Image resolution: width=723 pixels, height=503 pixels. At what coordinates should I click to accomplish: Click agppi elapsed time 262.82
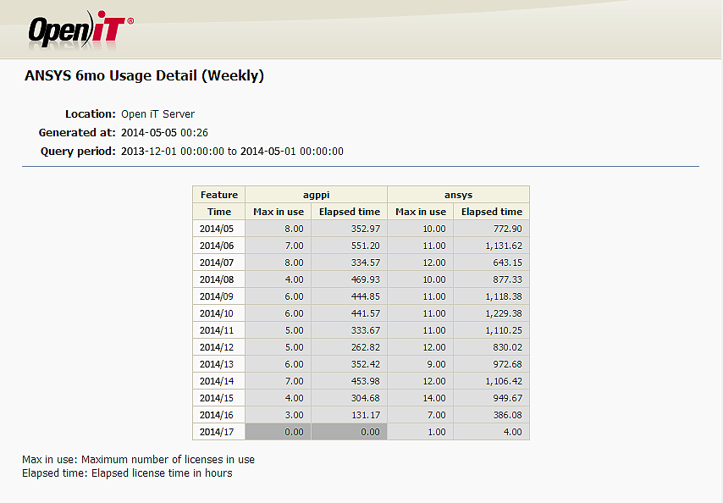[350, 347]
